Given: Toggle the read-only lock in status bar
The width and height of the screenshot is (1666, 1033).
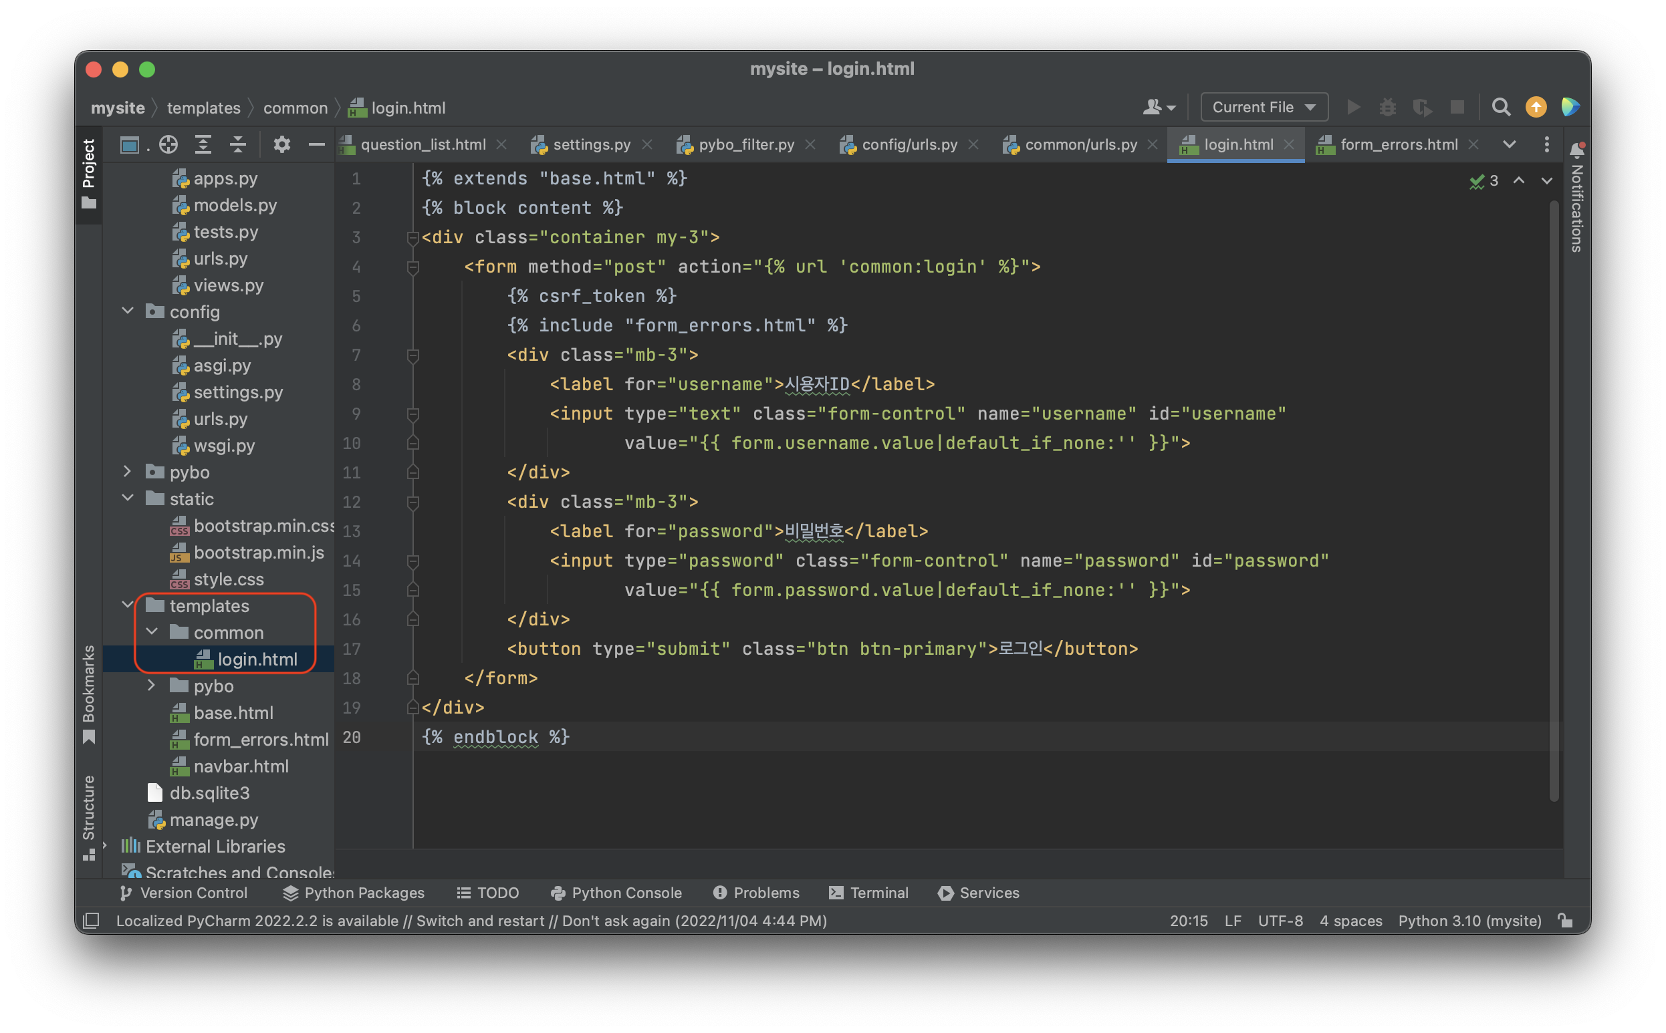Looking at the screenshot, I should click(1566, 920).
